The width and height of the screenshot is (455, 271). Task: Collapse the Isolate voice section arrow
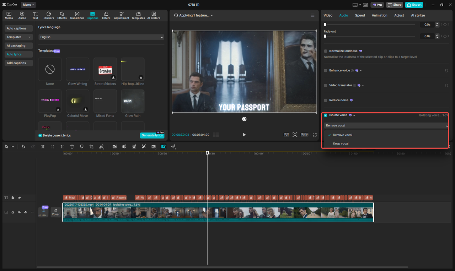354,115
